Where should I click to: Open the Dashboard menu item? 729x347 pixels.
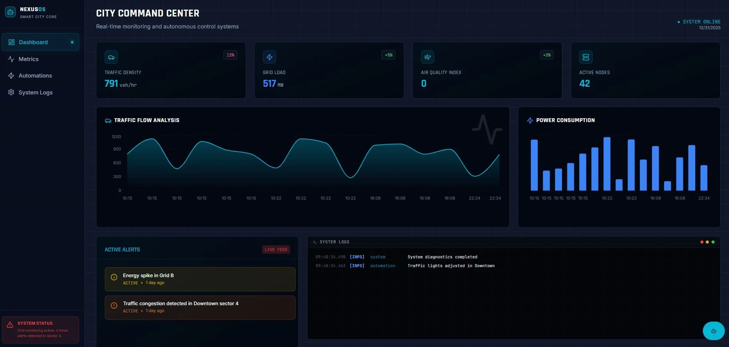point(40,42)
